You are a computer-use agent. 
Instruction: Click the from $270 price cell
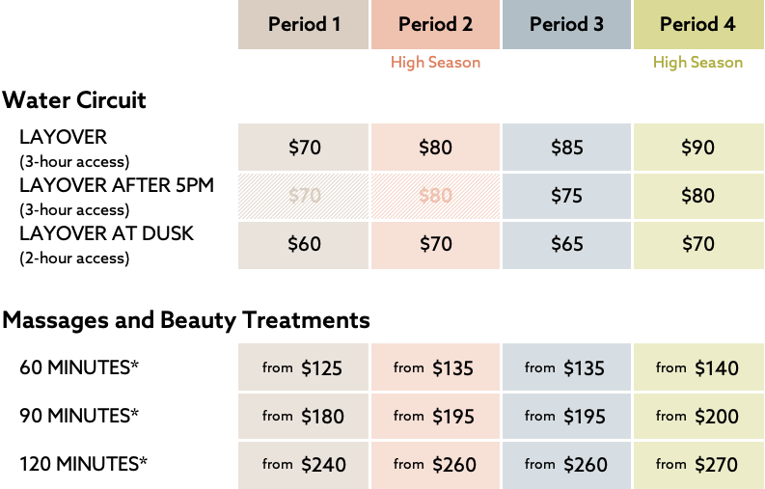coord(697,464)
